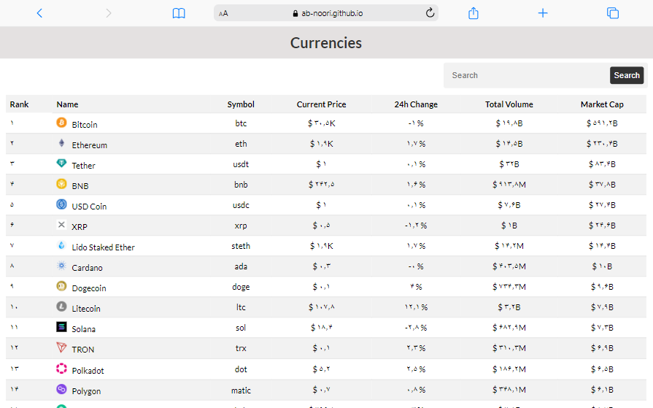This screenshot has height=408, width=653.
Task: Click the sol symbol cell
Action: coord(241,328)
